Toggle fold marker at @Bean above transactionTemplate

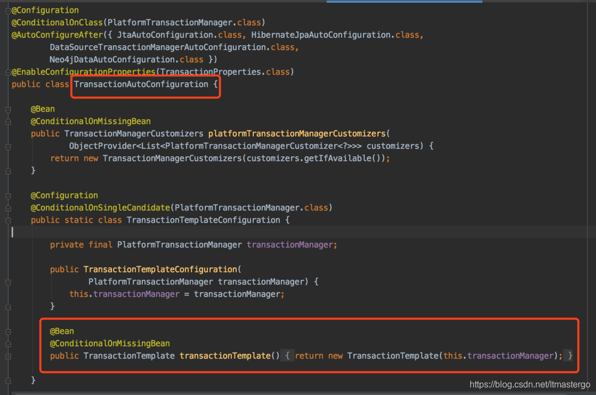8,332
